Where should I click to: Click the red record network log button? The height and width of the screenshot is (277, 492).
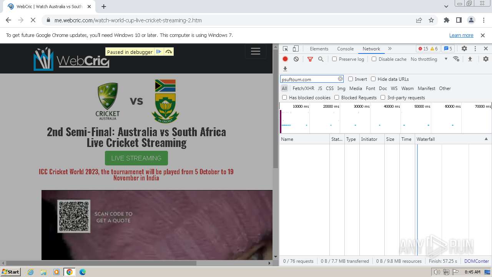[x=285, y=59]
